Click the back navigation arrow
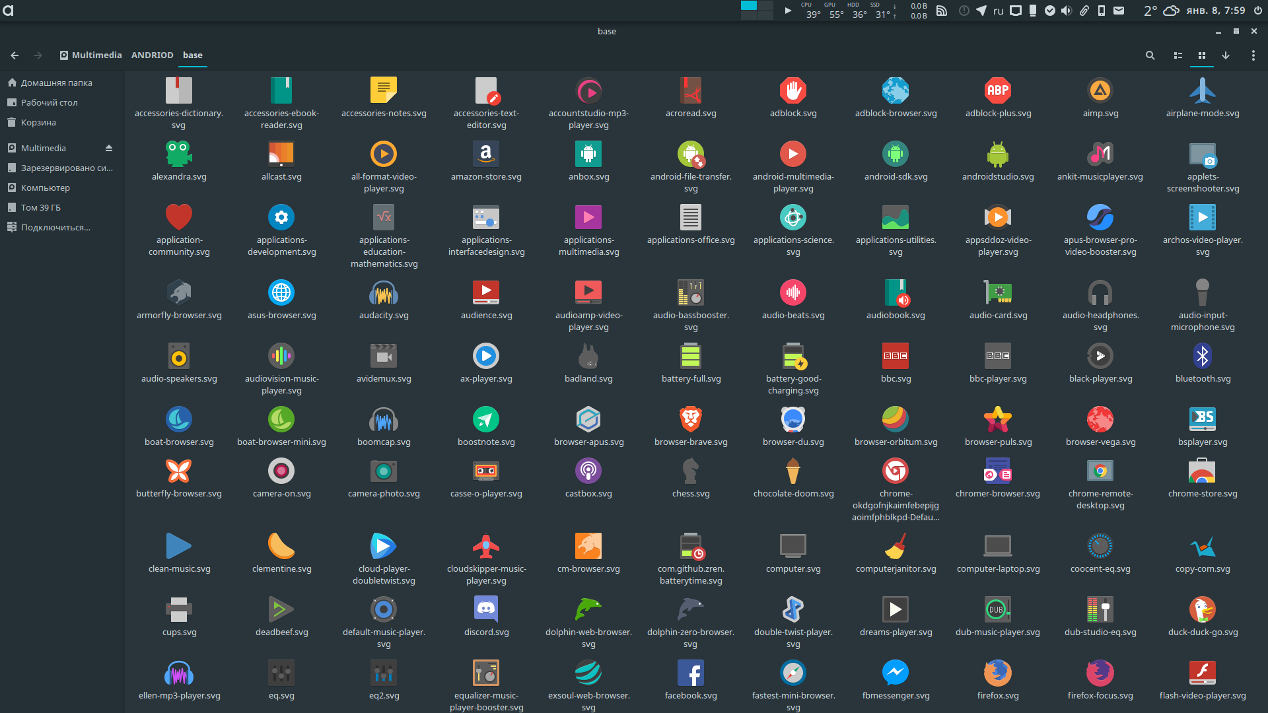This screenshot has height=713, width=1268. [15, 55]
